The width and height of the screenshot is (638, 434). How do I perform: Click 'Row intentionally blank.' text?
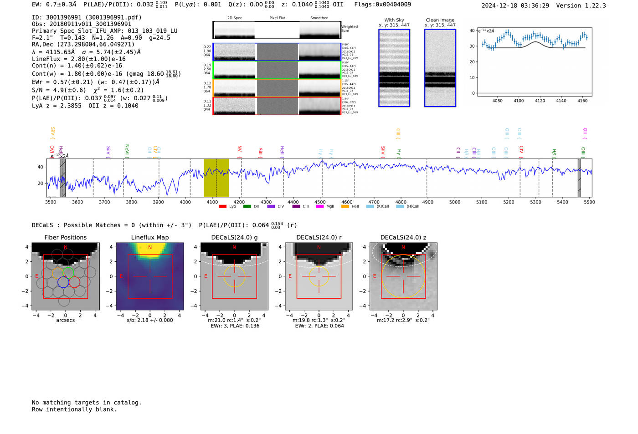click(x=74, y=409)
